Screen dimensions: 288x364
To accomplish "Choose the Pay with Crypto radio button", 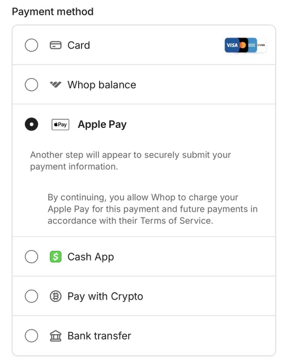I will pyautogui.click(x=32, y=296).
